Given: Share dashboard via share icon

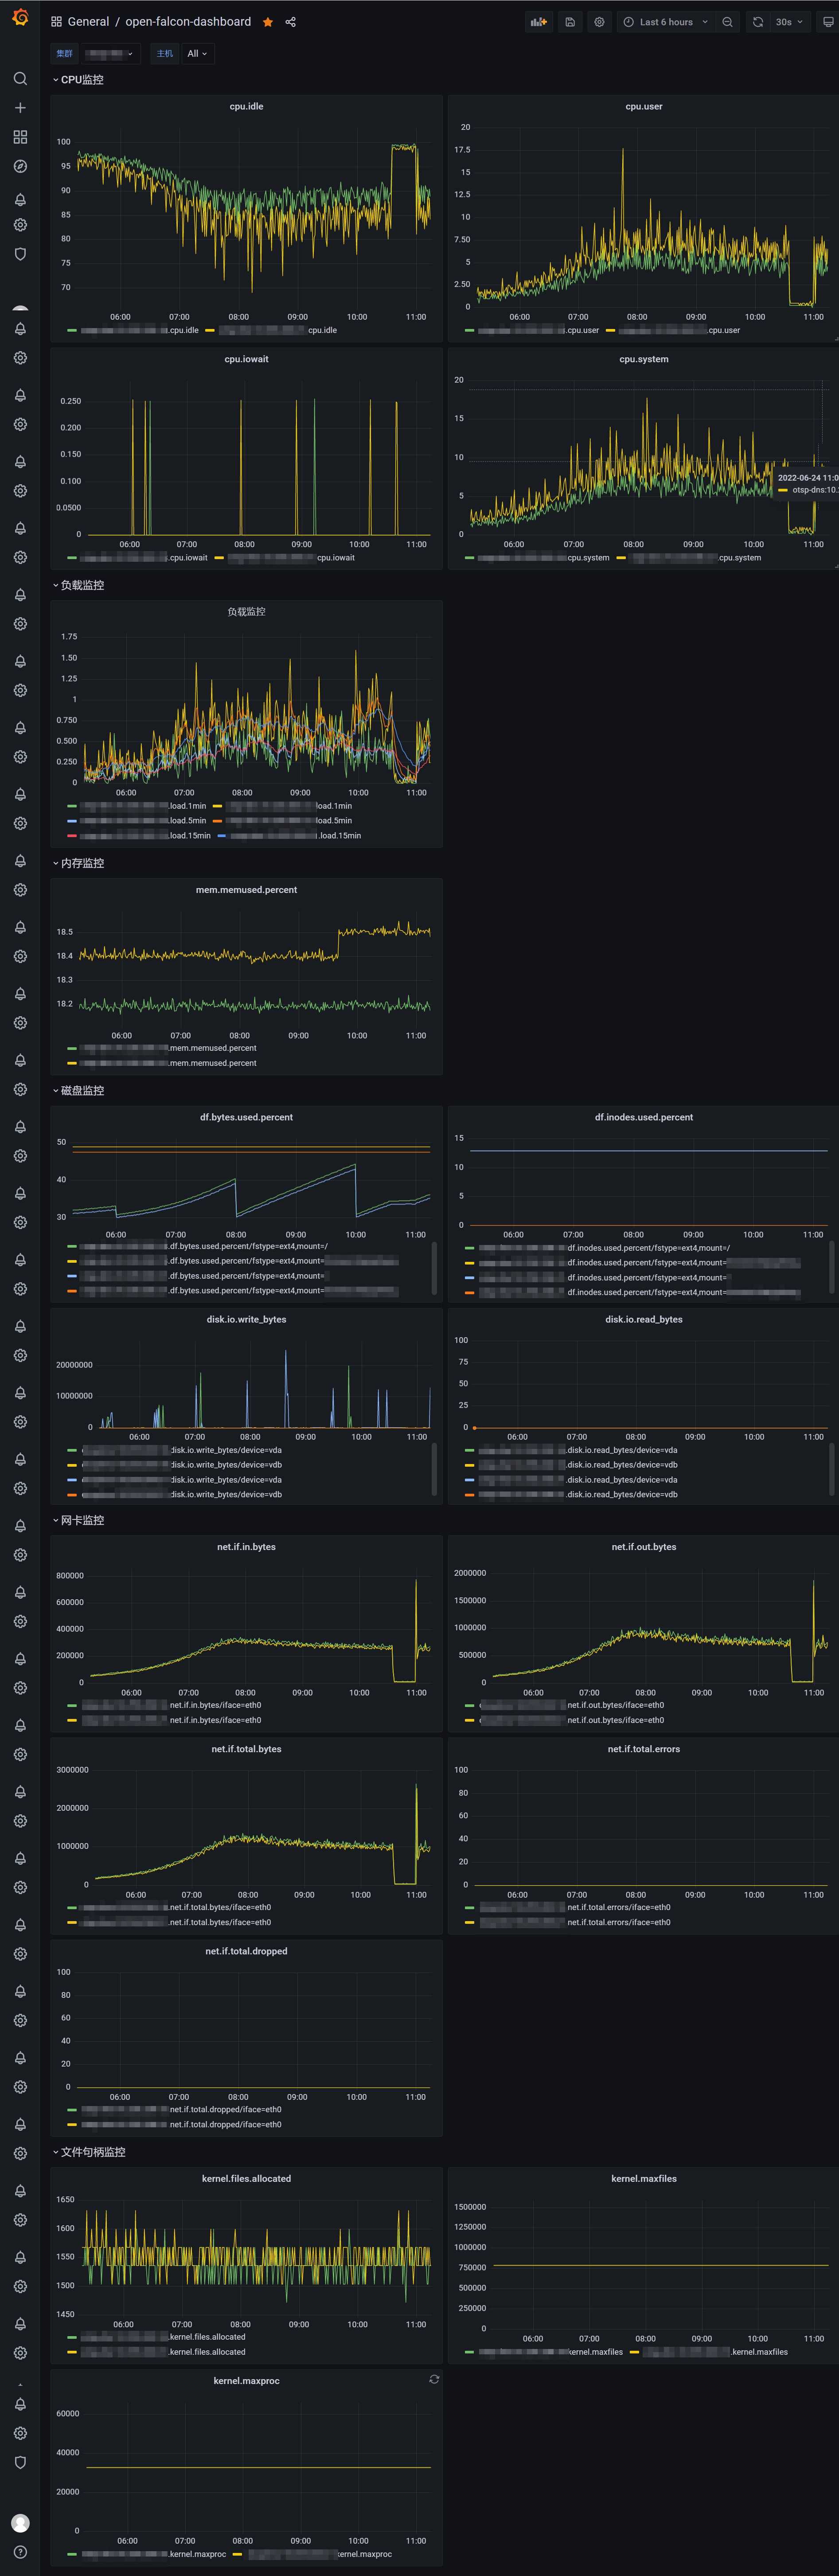Looking at the screenshot, I should point(290,22).
